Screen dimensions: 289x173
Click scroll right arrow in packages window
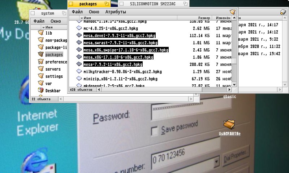(x=229, y=89)
